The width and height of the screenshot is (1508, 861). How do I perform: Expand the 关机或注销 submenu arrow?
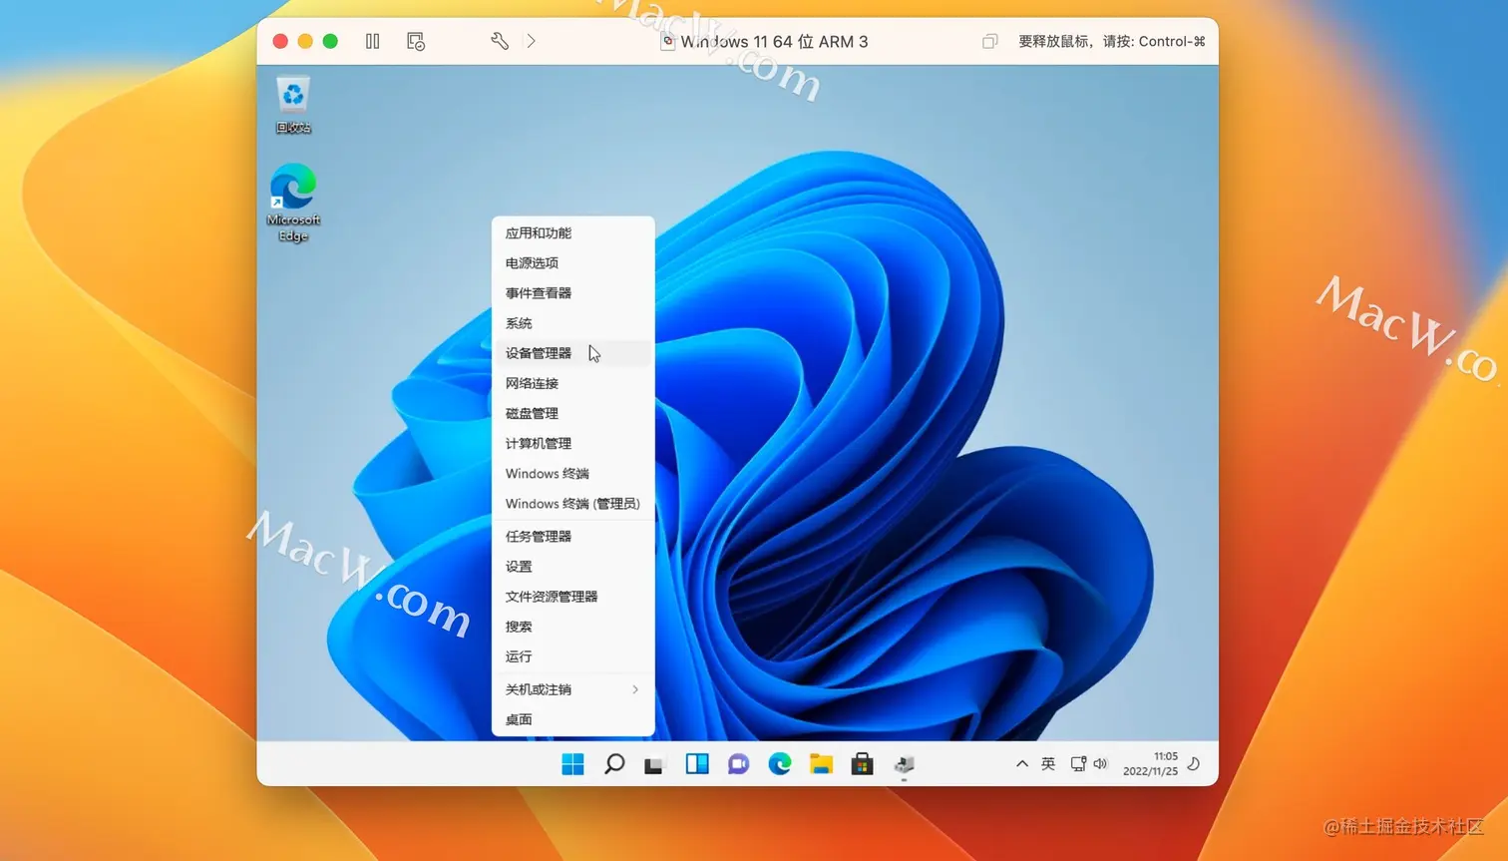coord(635,689)
